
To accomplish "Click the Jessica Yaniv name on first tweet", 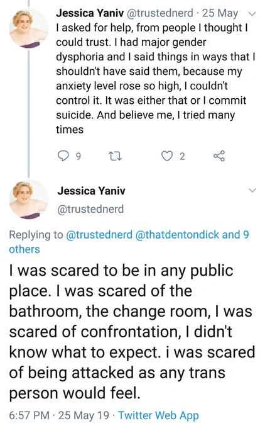I will [90, 13].
